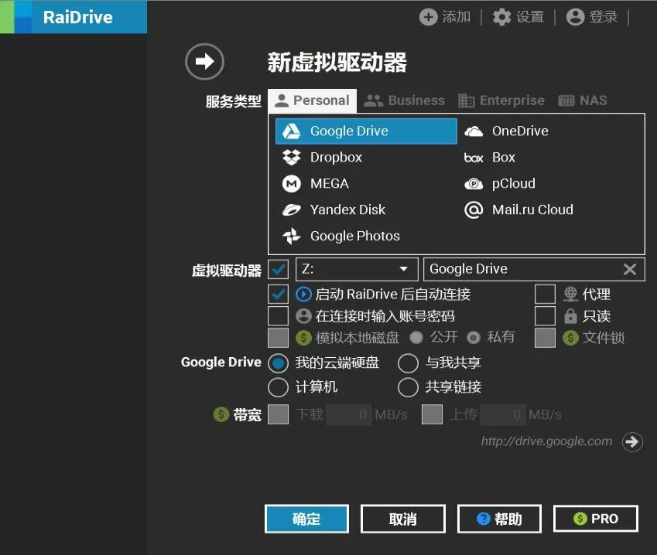The image size is (657, 555).
Task: Clear drive name with the X icon
Action: click(x=630, y=269)
